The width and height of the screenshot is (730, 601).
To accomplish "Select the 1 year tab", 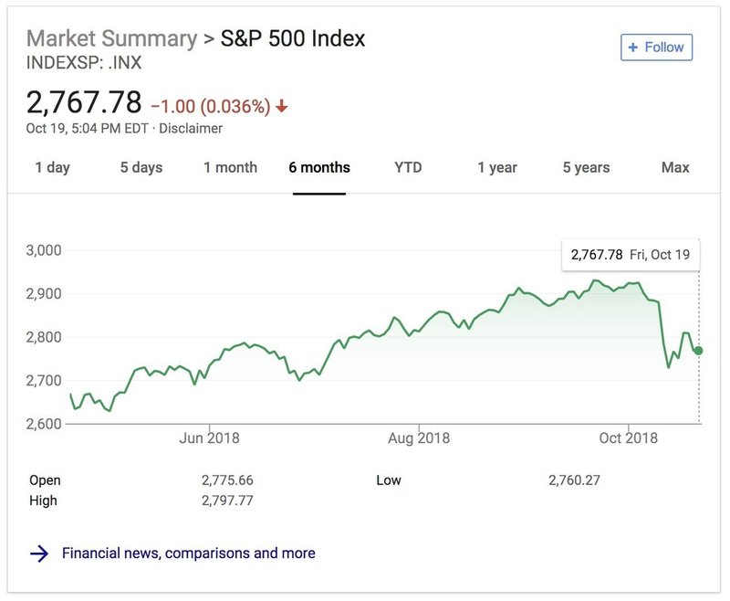I will [497, 167].
